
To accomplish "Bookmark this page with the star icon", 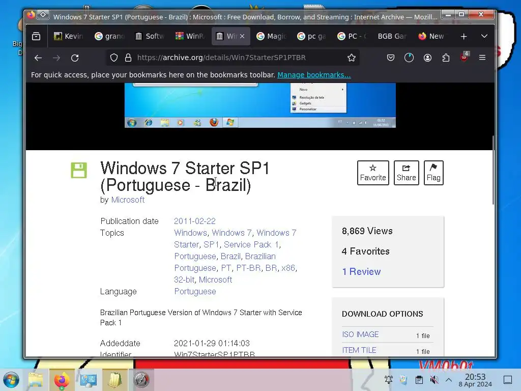I will point(352,58).
